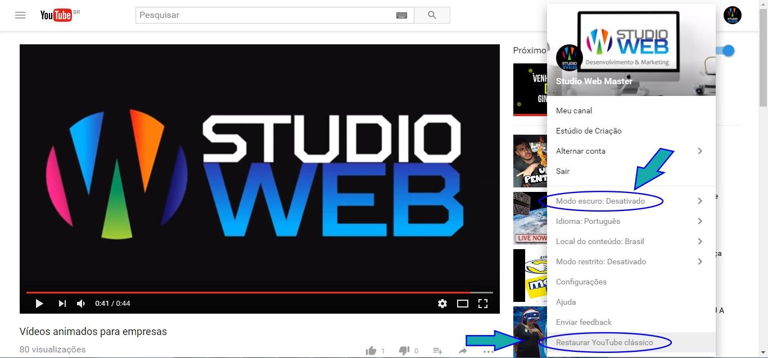Select Restaurar YouTube clássico menu entry

coord(604,342)
